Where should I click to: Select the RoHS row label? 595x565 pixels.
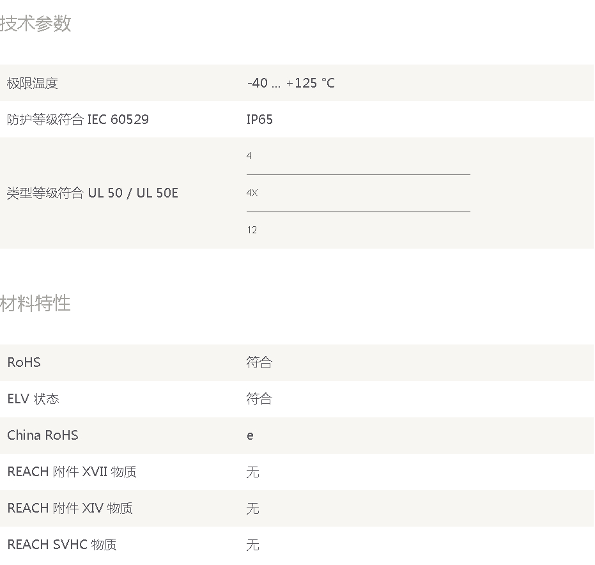pos(24,362)
